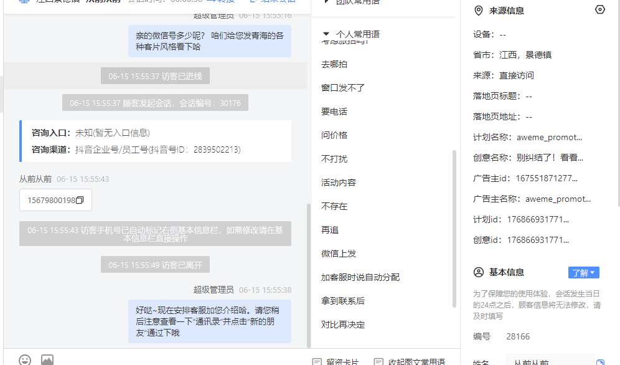
Task: Click the 省市 value 江西，景德镇
Action: point(525,55)
